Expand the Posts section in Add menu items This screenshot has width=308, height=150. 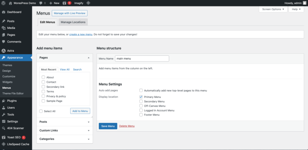click(x=65, y=122)
